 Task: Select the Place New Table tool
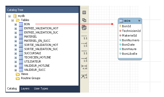[84, 12]
